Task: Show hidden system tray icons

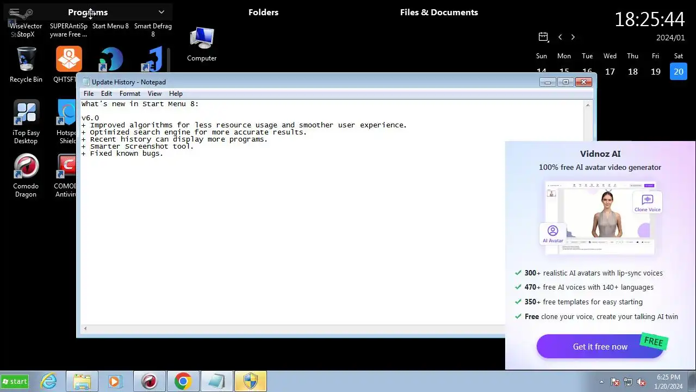Action: [601, 382]
